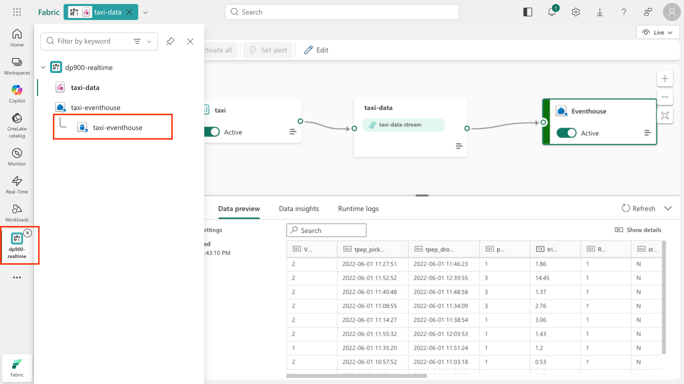The height and width of the screenshot is (384, 684).
Task: Click the Fabric experience switcher at bottom
Action: [17, 368]
